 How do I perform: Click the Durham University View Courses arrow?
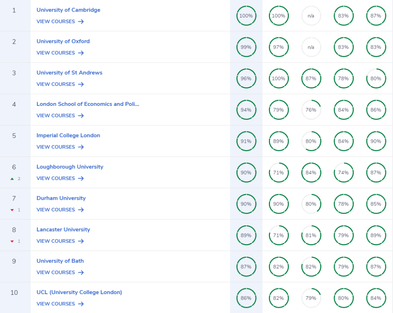click(x=81, y=210)
